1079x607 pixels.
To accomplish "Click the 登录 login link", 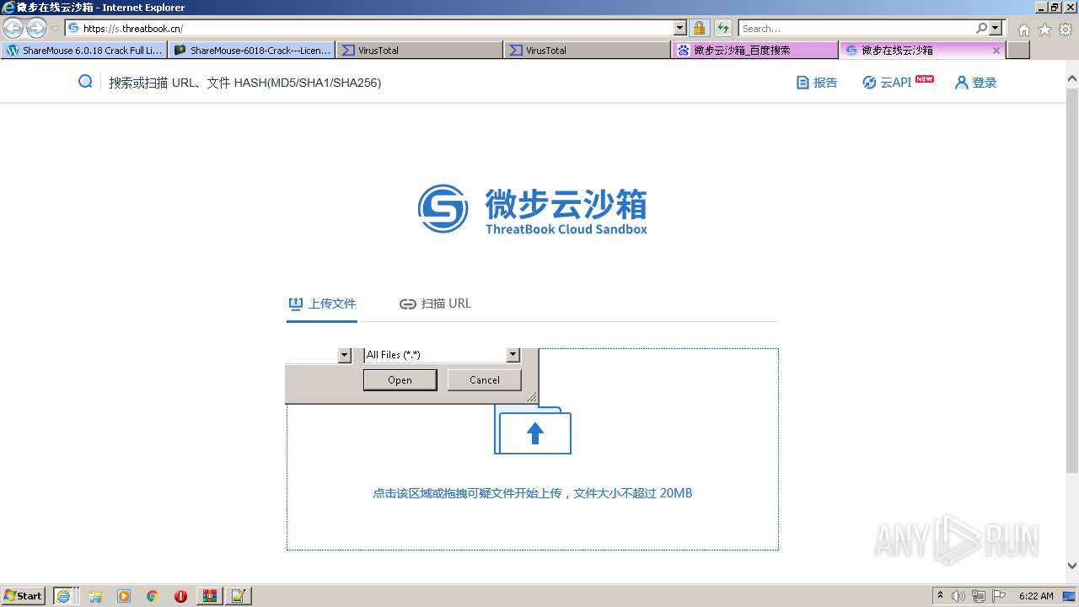I will tap(976, 83).
